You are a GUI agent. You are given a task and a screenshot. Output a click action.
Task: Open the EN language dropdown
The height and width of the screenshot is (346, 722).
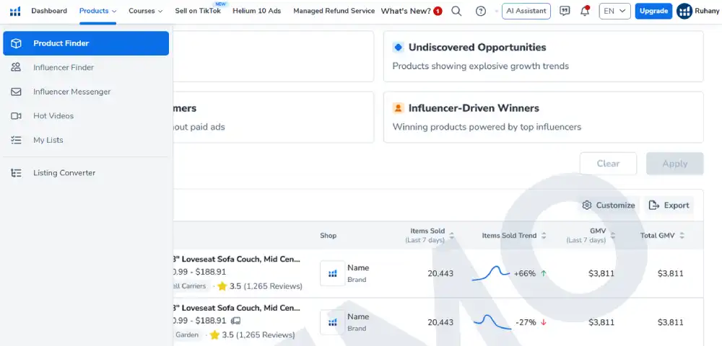(614, 11)
